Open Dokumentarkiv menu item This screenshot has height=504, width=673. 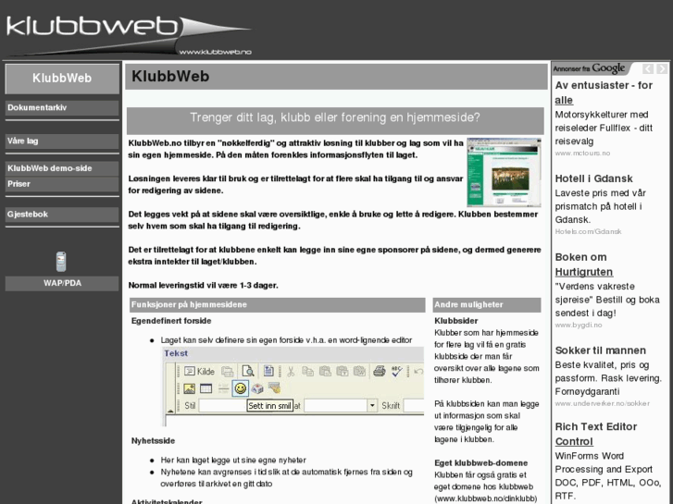click(62, 107)
